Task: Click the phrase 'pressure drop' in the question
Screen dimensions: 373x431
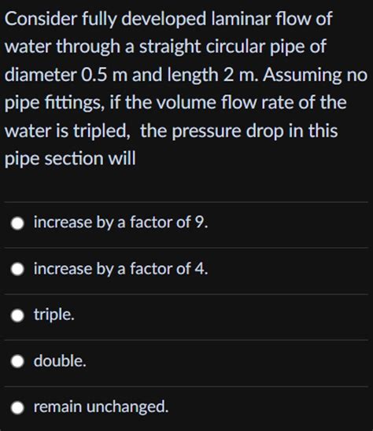Action: click(228, 131)
